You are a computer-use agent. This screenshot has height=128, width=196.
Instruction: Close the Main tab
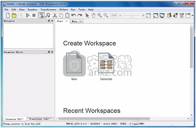click(x=80, y=21)
